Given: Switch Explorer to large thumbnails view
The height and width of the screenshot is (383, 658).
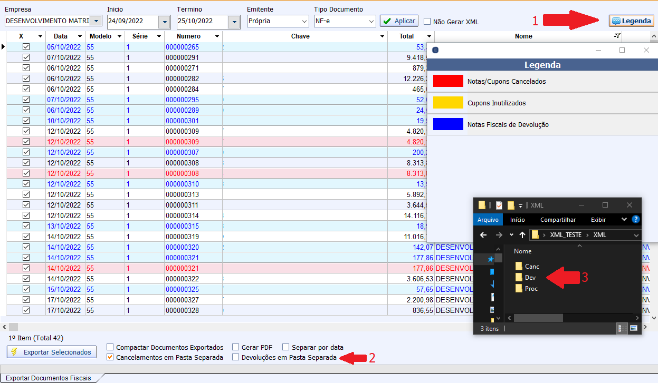Looking at the screenshot, I should pos(634,328).
